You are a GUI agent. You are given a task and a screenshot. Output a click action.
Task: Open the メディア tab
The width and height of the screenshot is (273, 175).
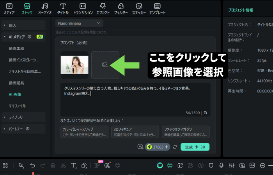click(9, 9)
